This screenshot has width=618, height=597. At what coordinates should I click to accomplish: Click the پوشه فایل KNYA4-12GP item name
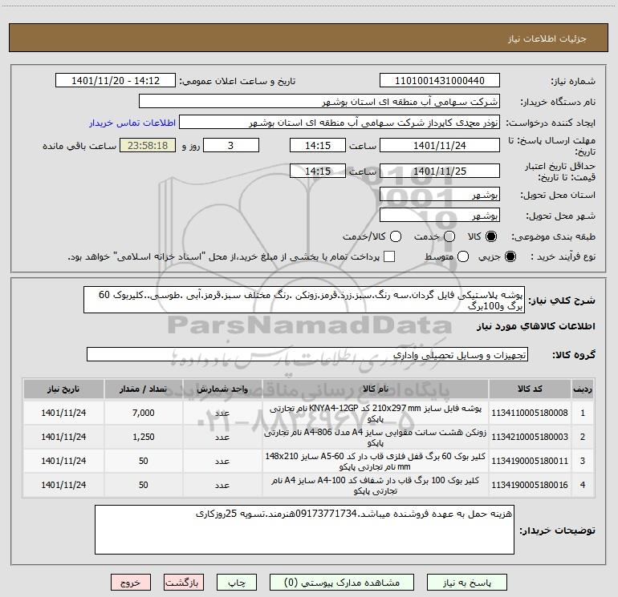click(376, 413)
